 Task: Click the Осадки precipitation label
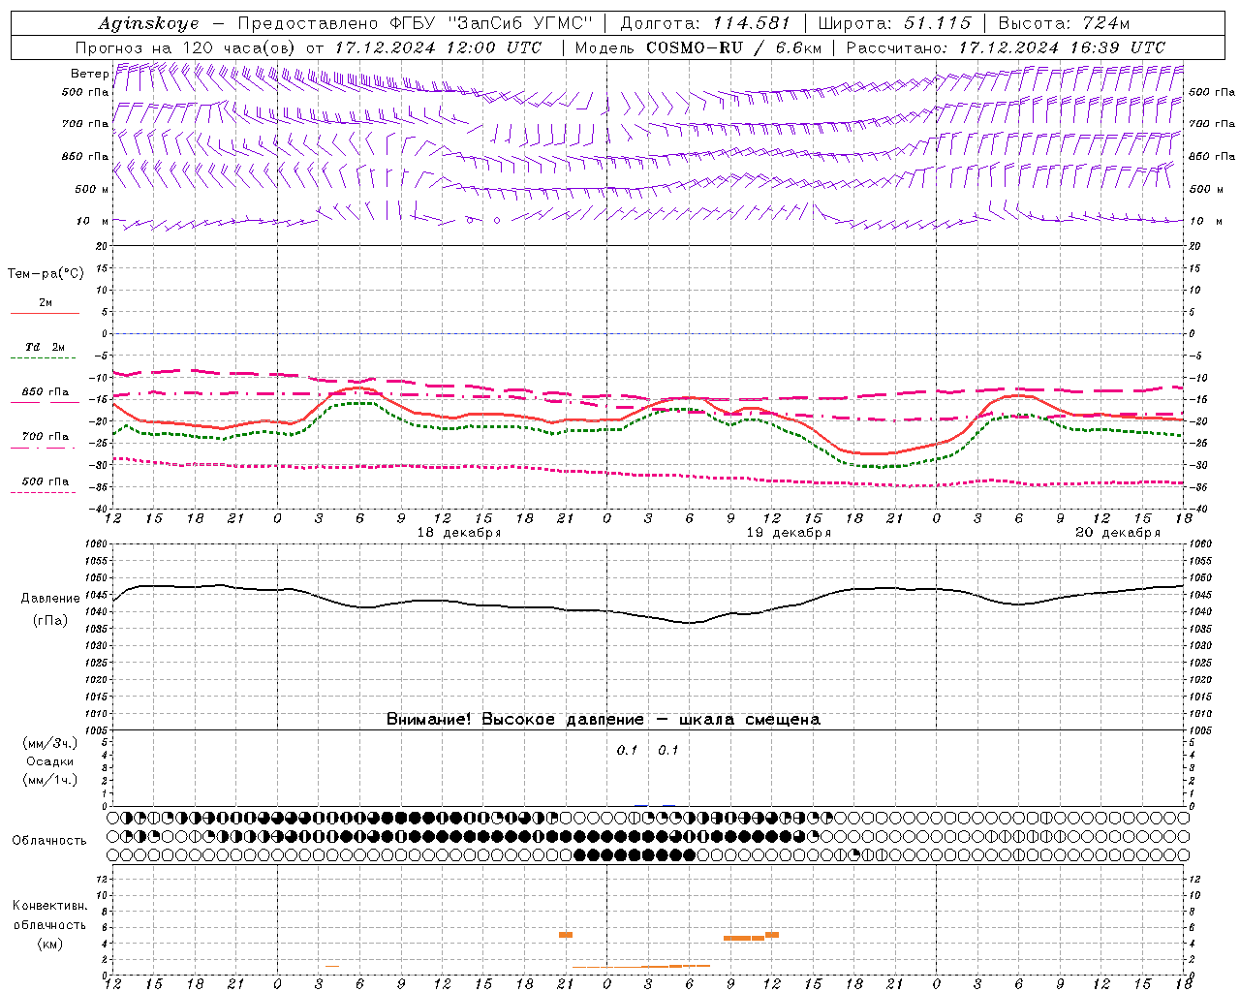coord(50,761)
